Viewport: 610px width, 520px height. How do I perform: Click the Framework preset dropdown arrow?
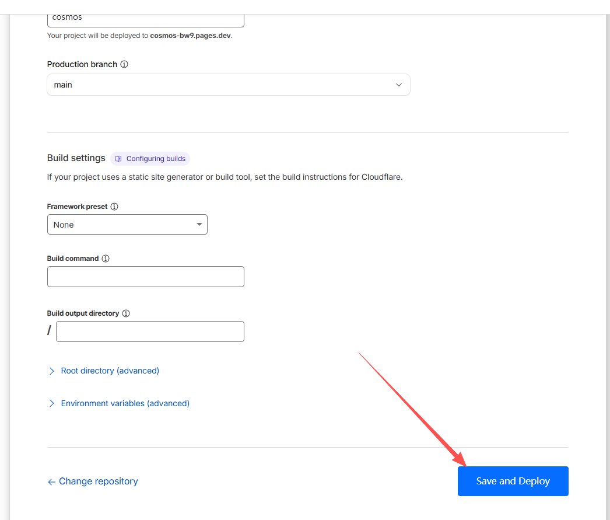click(199, 225)
